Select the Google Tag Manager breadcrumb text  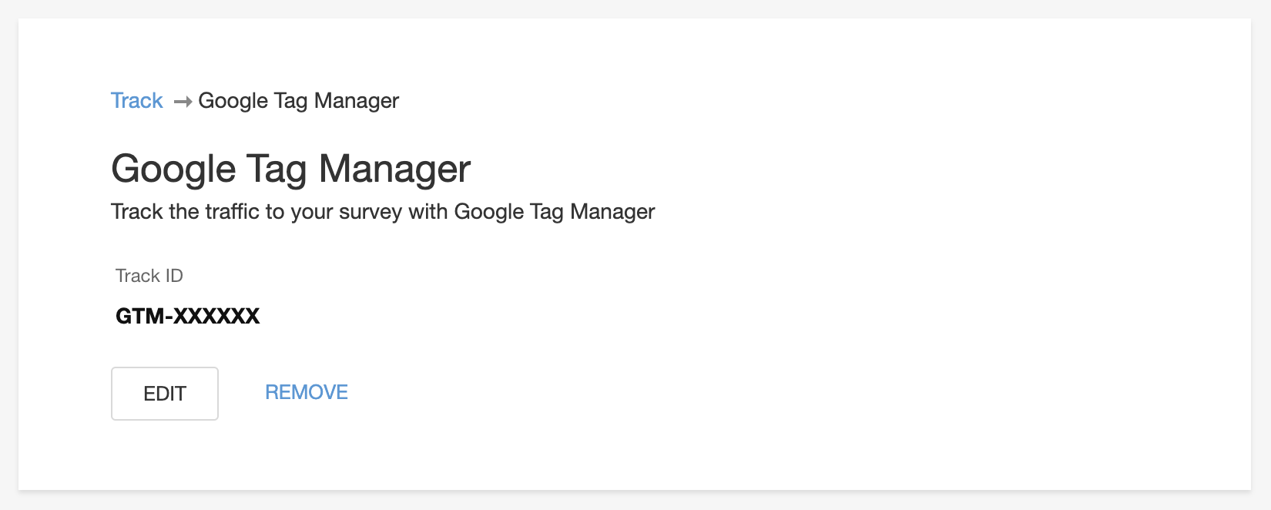[x=298, y=101]
